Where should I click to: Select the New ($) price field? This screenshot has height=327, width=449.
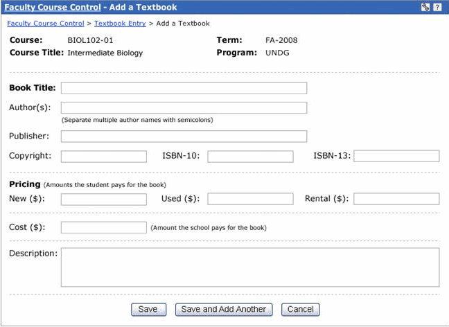tap(104, 200)
